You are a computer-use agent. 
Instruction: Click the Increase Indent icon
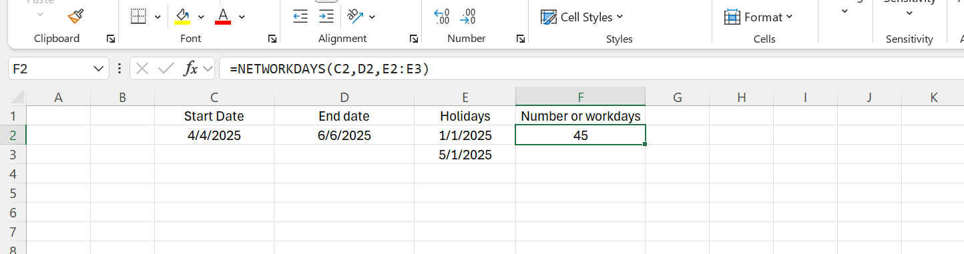click(x=326, y=17)
